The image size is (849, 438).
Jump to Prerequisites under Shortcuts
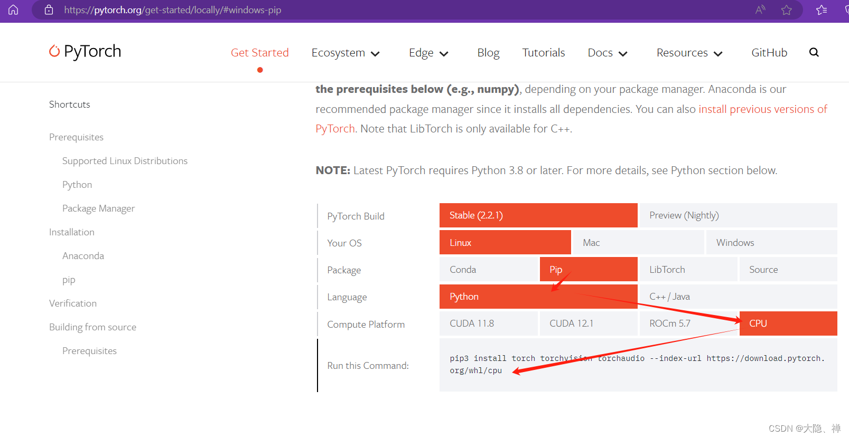[76, 137]
